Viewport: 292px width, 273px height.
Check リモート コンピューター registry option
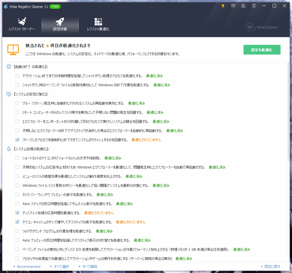[x=17, y=112]
